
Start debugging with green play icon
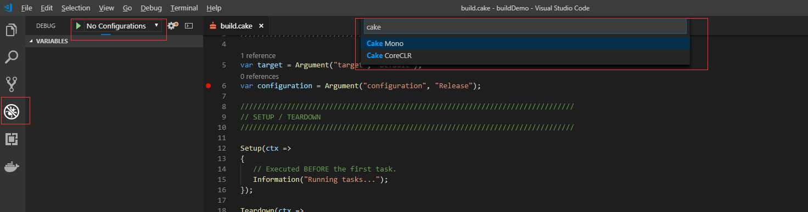79,26
